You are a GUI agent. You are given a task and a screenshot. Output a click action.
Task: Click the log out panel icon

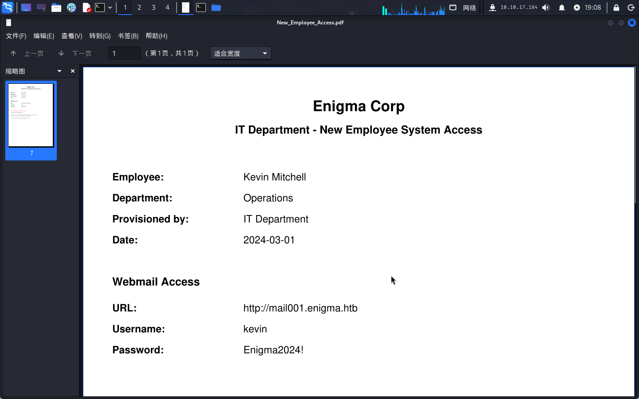(x=631, y=8)
